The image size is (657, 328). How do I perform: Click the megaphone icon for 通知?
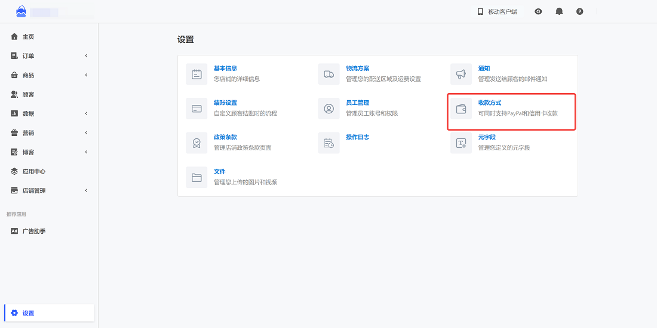460,75
